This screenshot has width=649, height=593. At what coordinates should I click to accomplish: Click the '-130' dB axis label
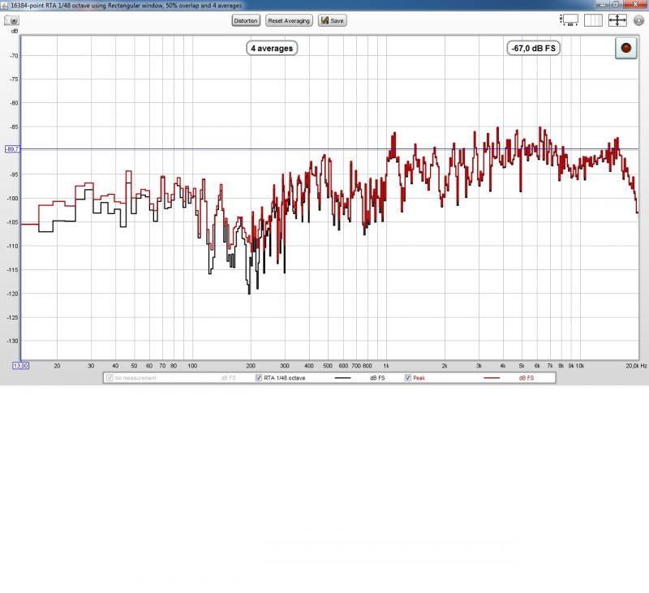click(x=12, y=341)
